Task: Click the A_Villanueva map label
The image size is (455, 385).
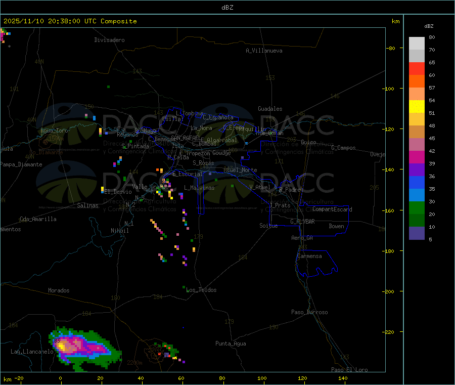Action: (264, 51)
